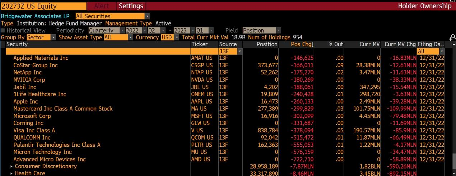Click the 20273Z US Equity command field
The image size is (456, 176).
point(43,6)
